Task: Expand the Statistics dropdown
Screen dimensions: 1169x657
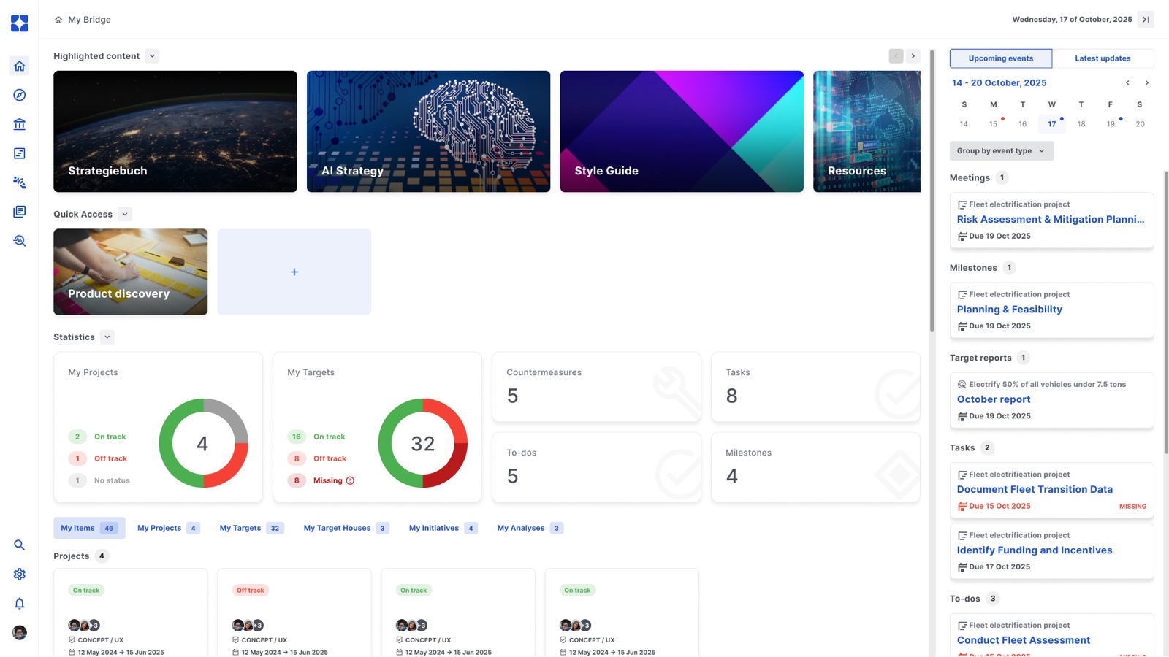Action: click(107, 337)
